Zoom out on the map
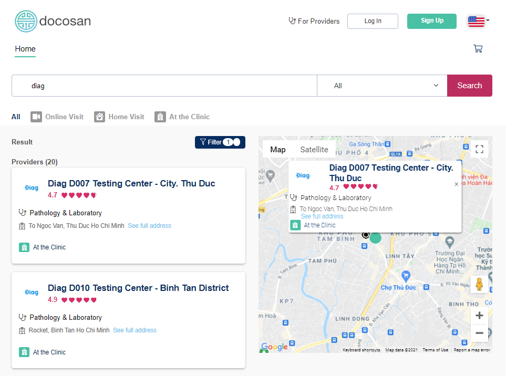 [479, 333]
